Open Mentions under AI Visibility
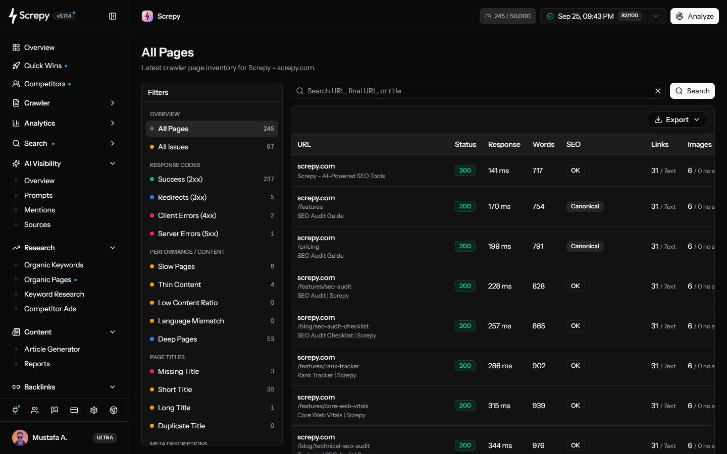 (x=39, y=210)
